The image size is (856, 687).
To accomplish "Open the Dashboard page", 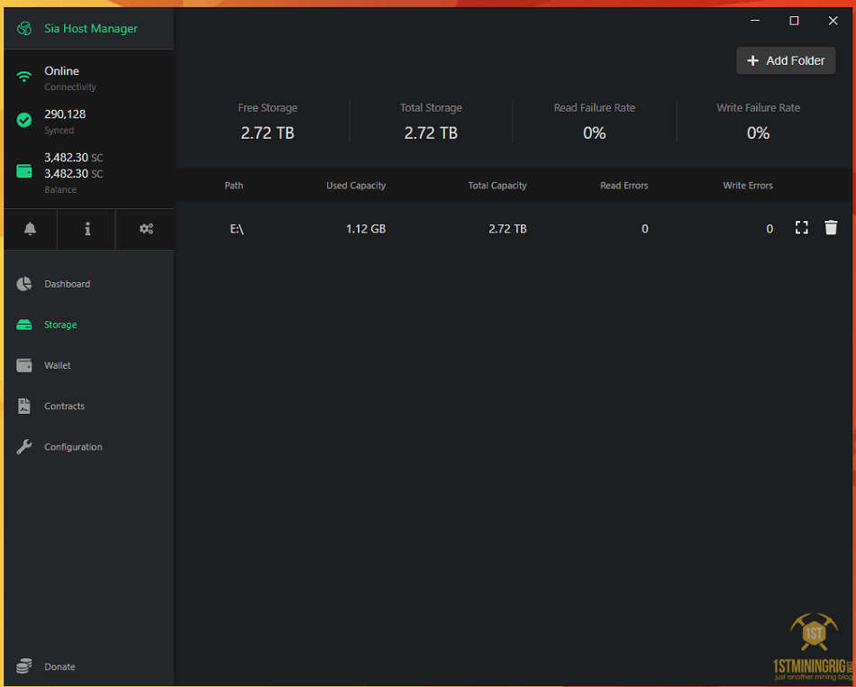I will tap(68, 284).
